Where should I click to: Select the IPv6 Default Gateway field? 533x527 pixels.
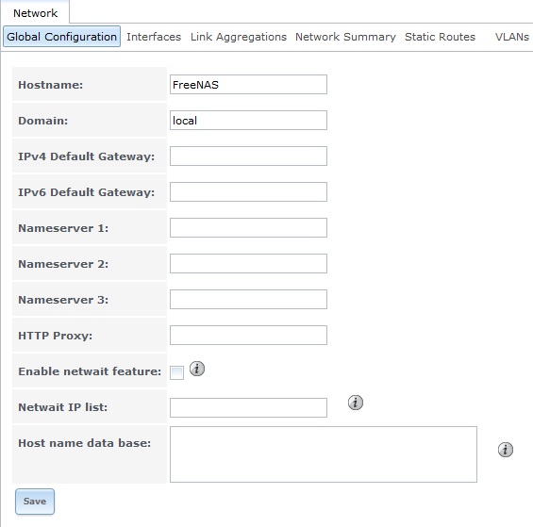248,191
